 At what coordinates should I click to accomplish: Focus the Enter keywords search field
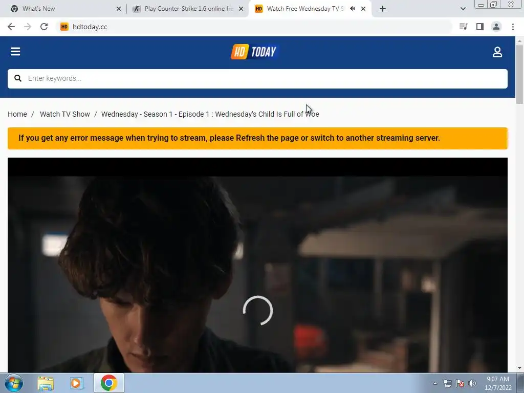click(257, 78)
